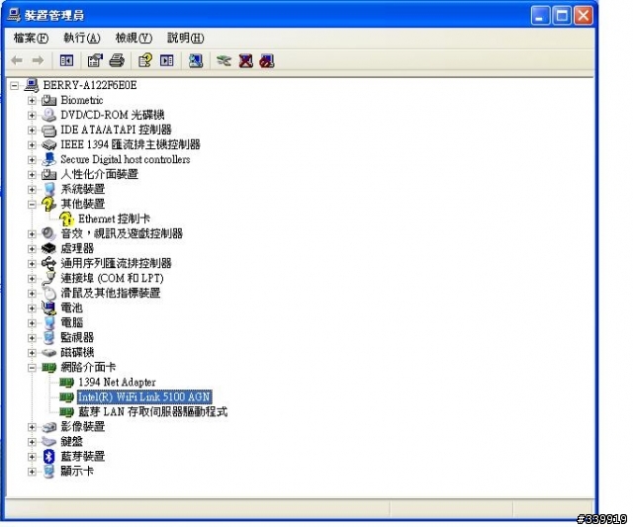
Task: Click the Back arrow toolbar button
Action: coord(17,61)
